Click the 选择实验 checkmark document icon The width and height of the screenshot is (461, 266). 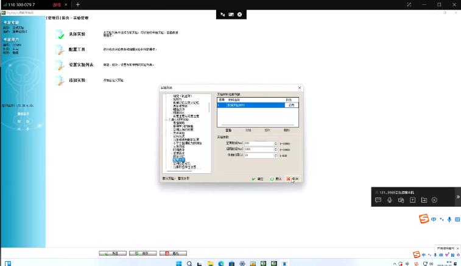pos(59,34)
